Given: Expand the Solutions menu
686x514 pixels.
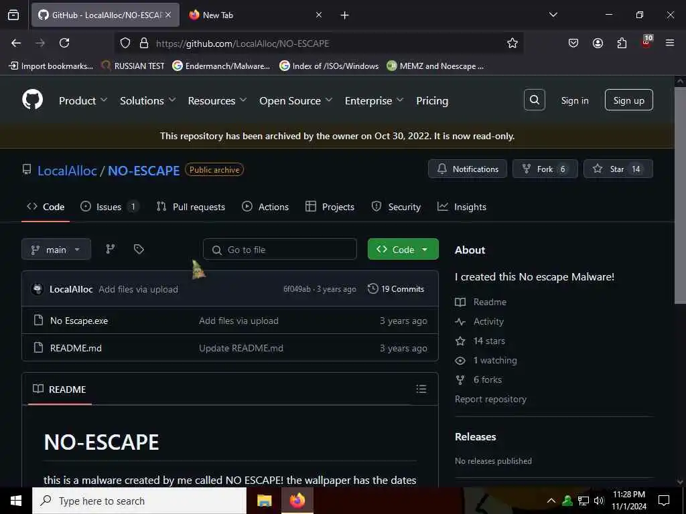Looking at the screenshot, I should pyautogui.click(x=148, y=100).
